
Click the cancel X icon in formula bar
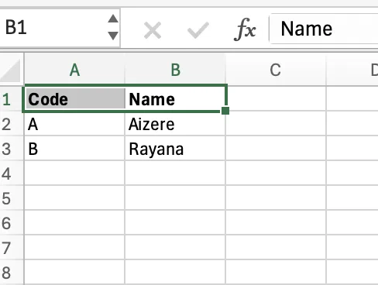pos(153,30)
